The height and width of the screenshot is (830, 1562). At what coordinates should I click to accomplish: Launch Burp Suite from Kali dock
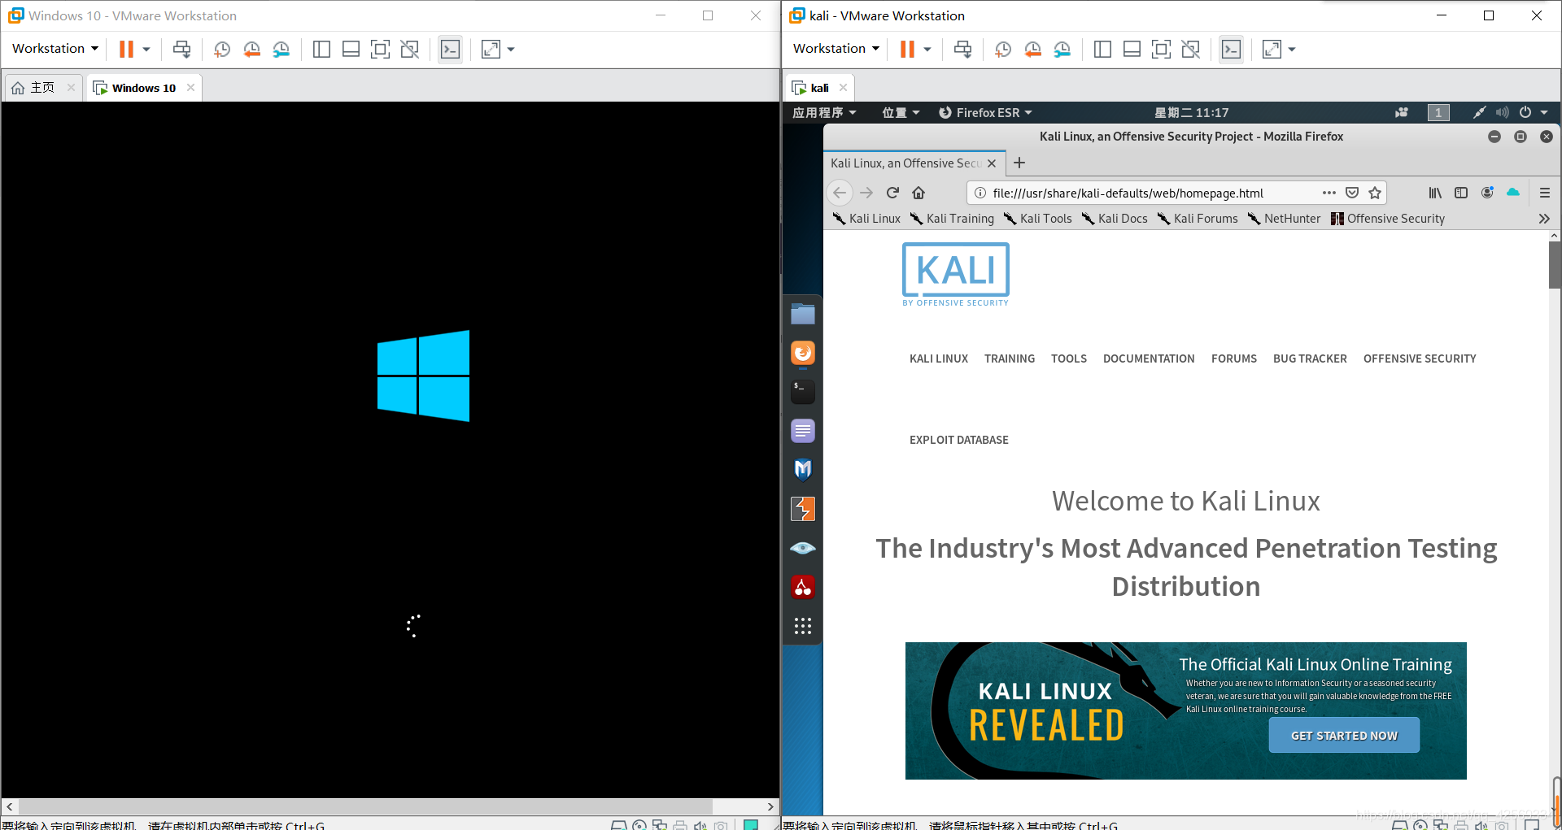pos(803,509)
